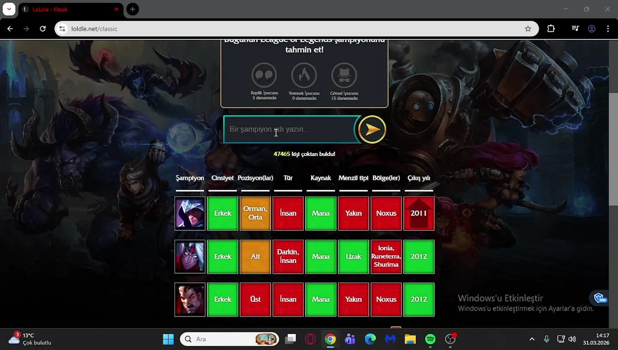This screenshot has width=618, height=350.
Task: Click the Darius champion portrait
Action: (190, 299)
